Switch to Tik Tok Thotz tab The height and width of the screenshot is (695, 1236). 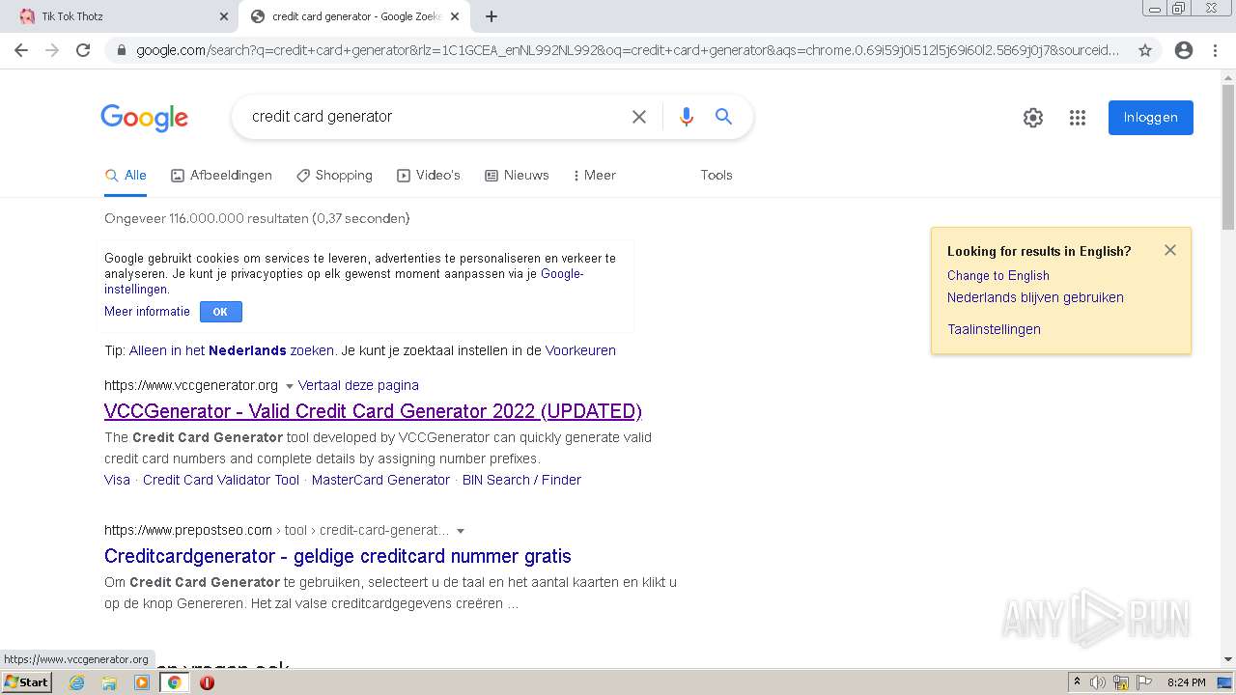pyautogui.click(x=121, y=16)
